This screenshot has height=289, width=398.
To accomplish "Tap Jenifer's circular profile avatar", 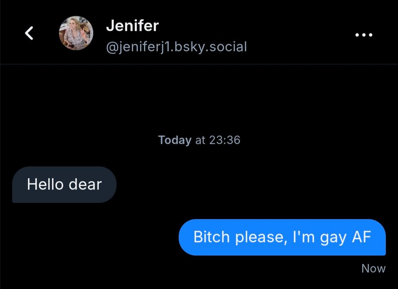I will tap(76, 33).
